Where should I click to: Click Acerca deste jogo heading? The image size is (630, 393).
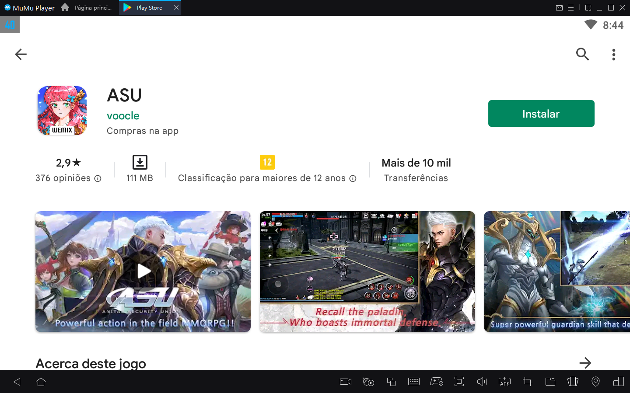click(91, 363)
